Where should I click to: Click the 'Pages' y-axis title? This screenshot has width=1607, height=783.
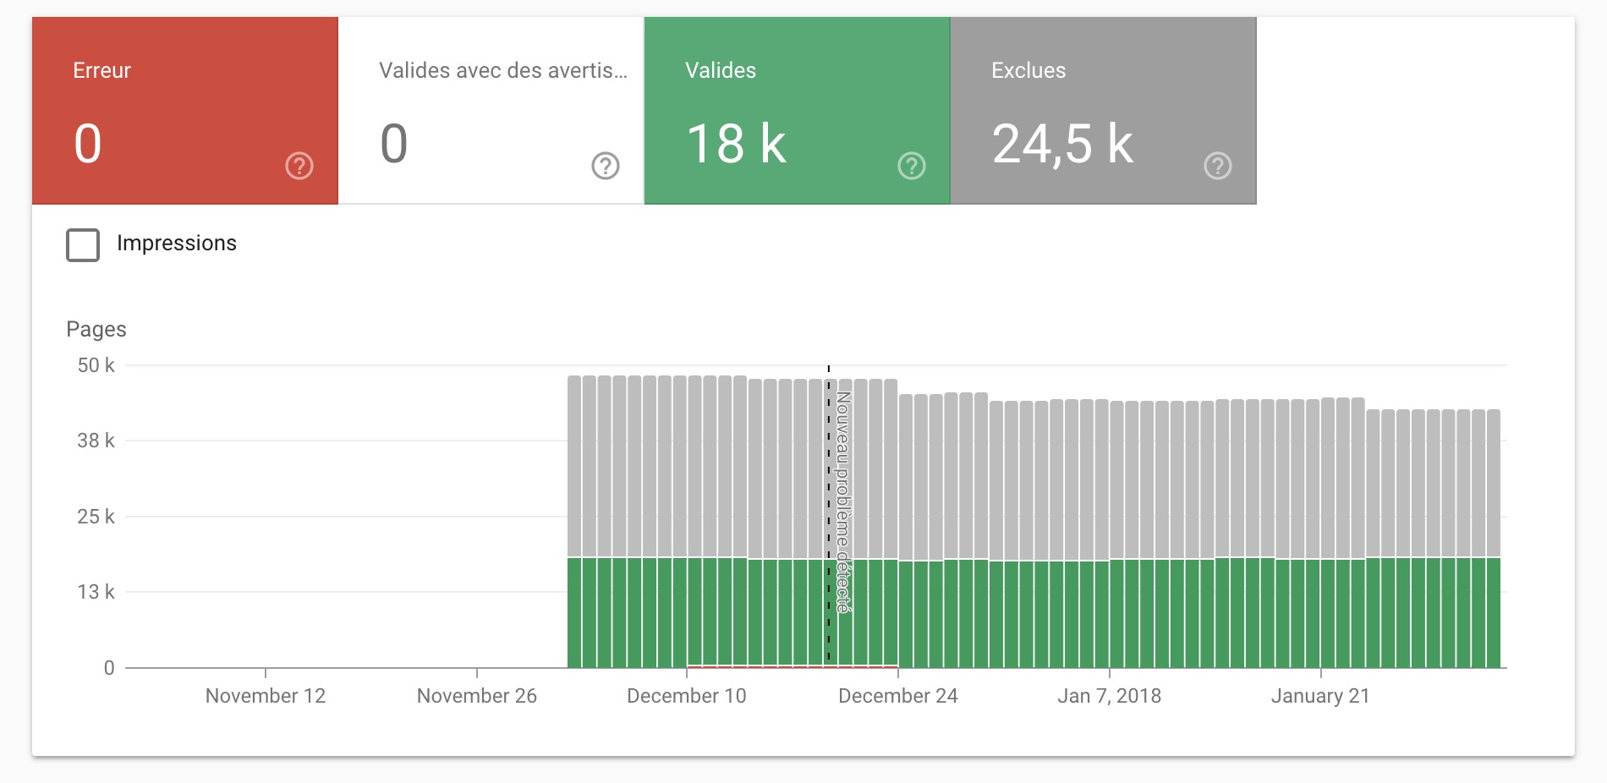[x=96, y=330]
